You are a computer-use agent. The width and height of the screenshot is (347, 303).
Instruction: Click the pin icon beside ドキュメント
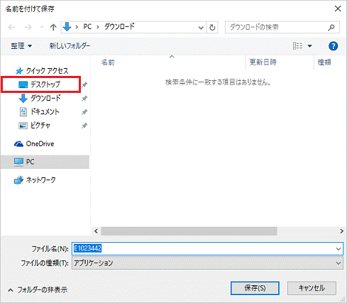(84, 112)
